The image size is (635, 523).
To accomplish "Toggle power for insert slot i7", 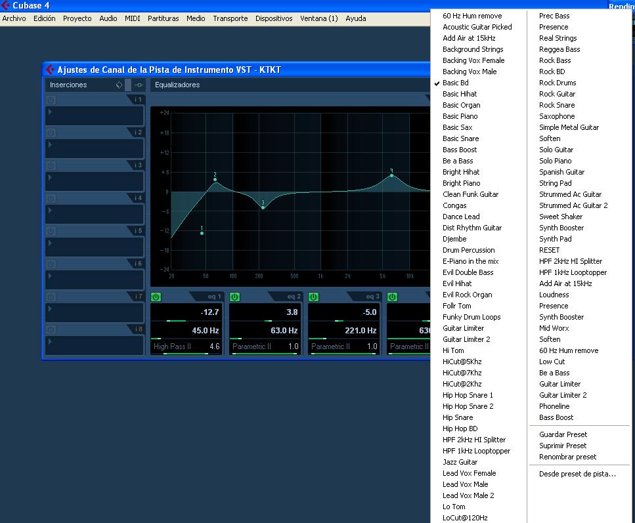I will 51,297.
